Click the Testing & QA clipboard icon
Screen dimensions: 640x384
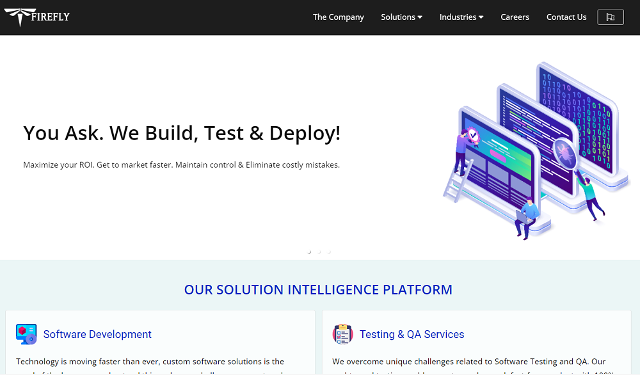point(343,334)
